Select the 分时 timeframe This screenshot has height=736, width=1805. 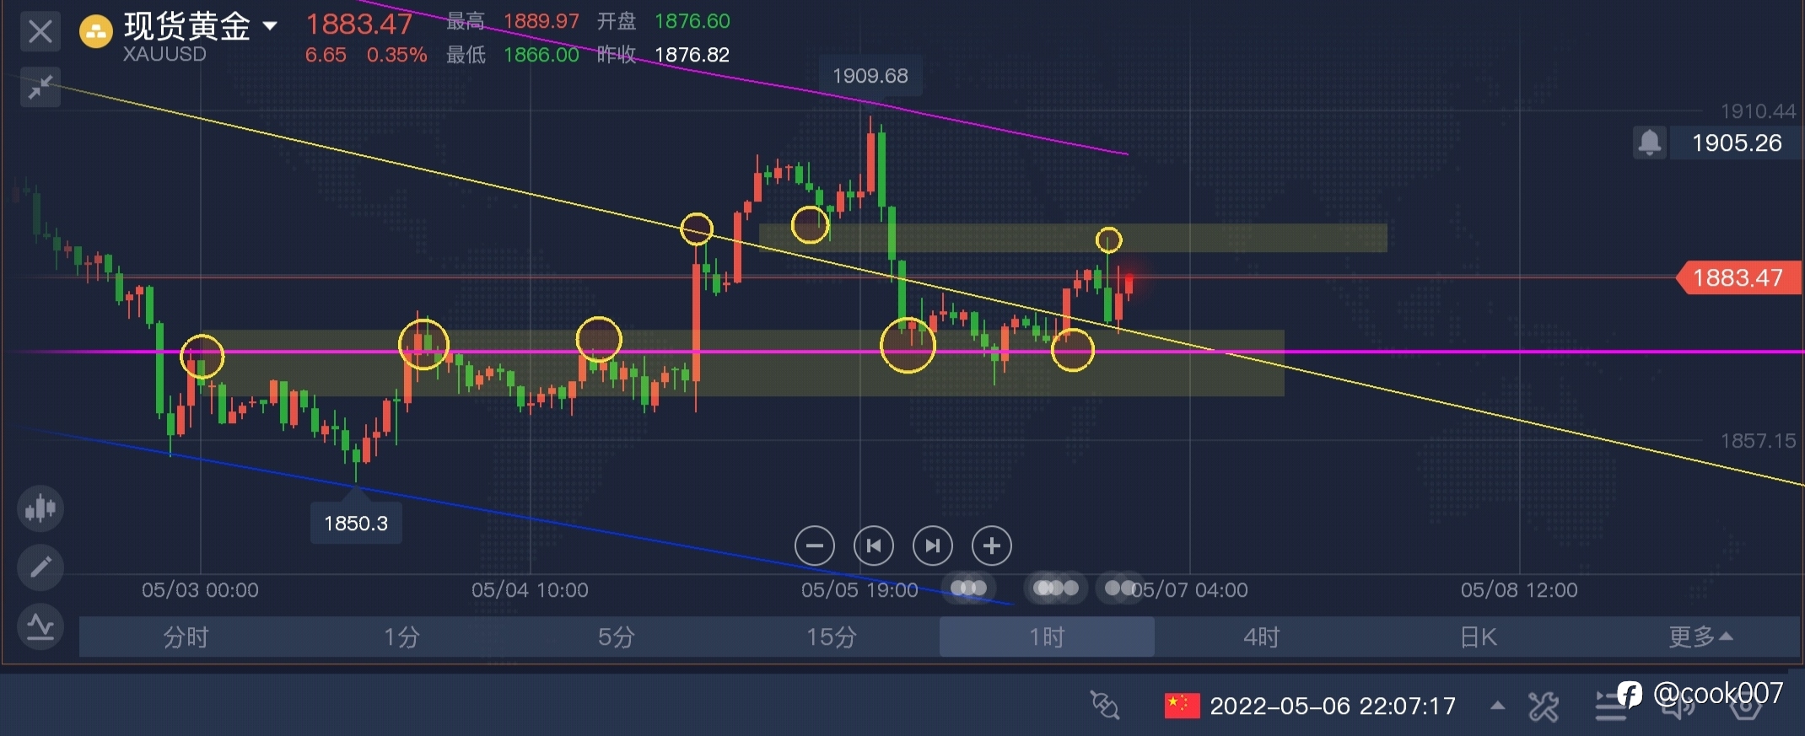186,637
